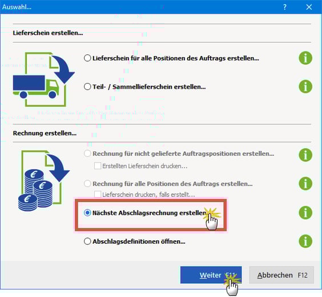Click the delivery truck Lieferschein icon
The image size is (322, 297).
click(x=44, y=80)
